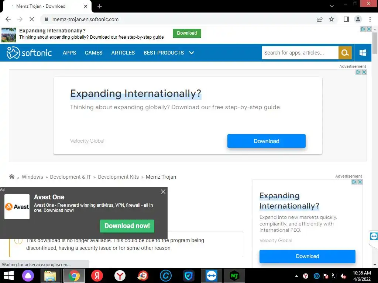Launch the Alice assistant on taskbar
Screen dimensions: 378x283
[x=28, y=276]
